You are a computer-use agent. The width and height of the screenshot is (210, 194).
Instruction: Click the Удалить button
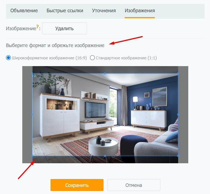pyautogui.click(x=64, y=28)
